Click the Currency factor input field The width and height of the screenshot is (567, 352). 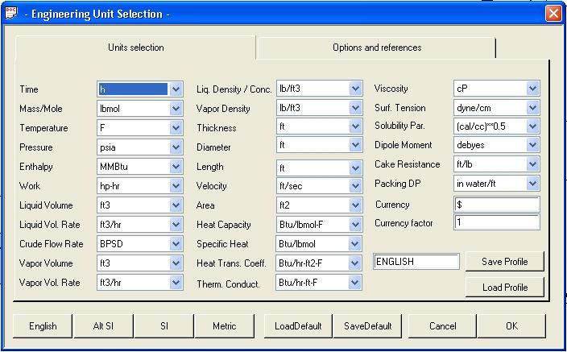click(x=496, y=222)
